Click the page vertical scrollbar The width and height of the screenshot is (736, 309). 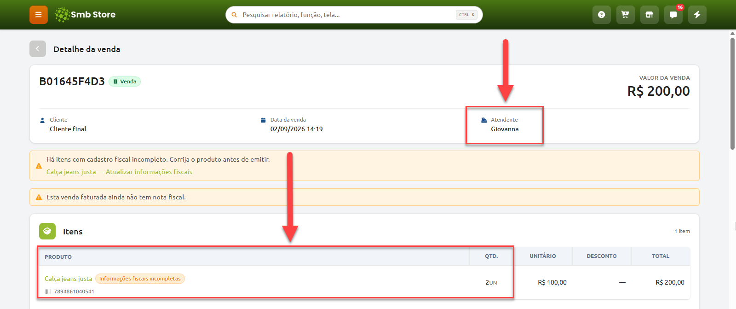732,94
